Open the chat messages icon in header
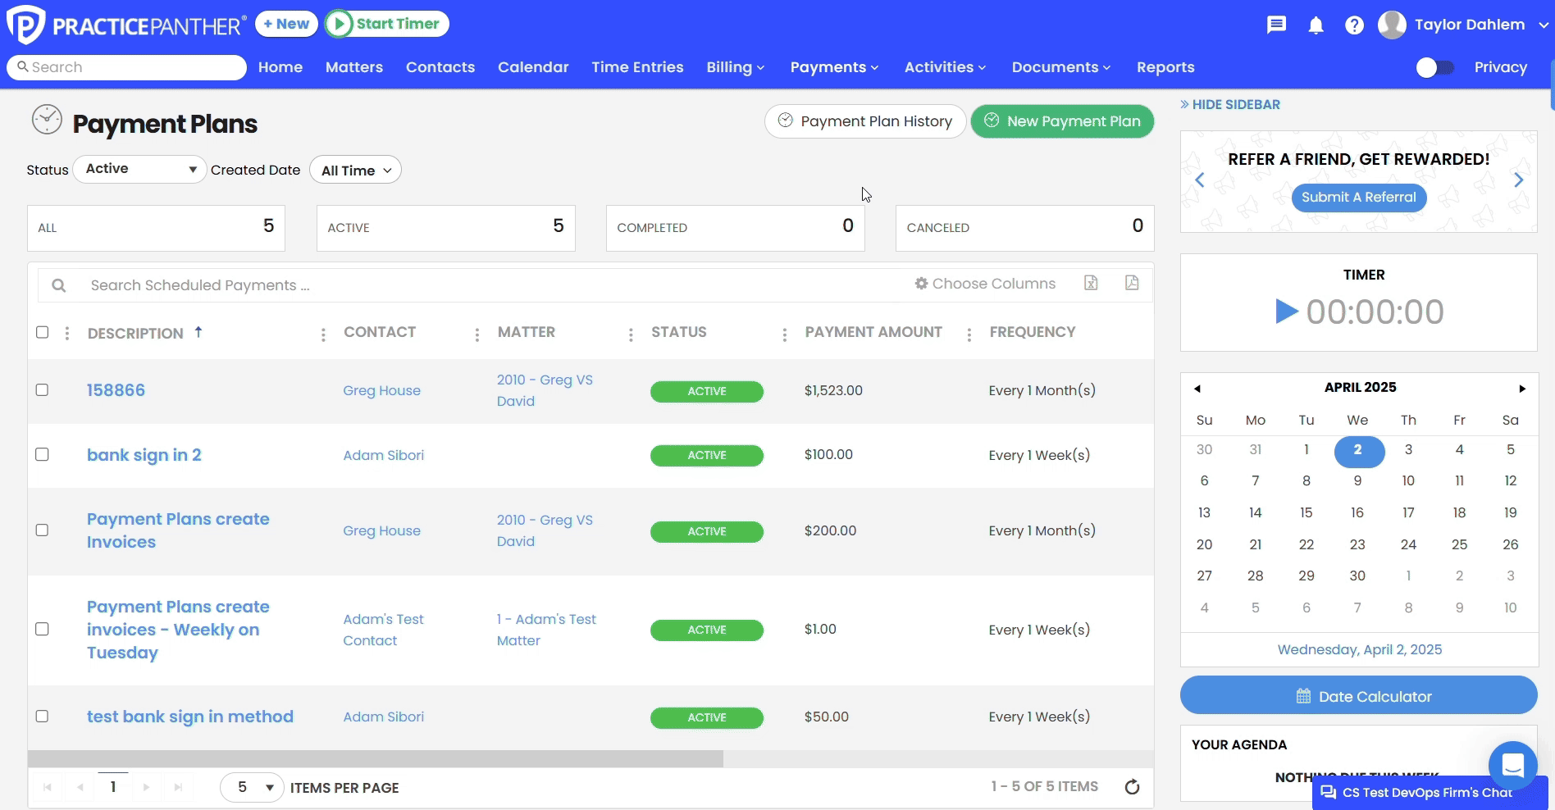The width and height of the screenshot is (1555, 810). (x=1276, y=25)
